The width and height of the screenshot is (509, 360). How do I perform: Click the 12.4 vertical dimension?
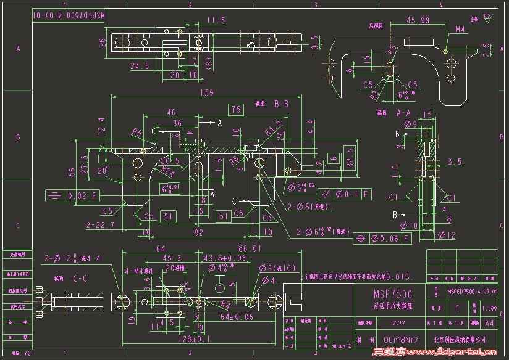(101, 126)
